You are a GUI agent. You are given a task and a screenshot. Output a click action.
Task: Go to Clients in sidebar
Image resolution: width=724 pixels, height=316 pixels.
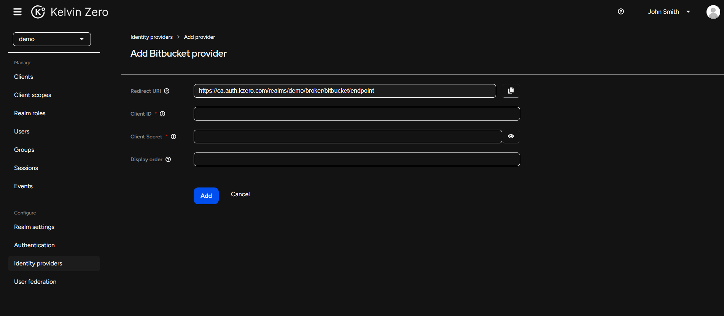pos(24,77)
